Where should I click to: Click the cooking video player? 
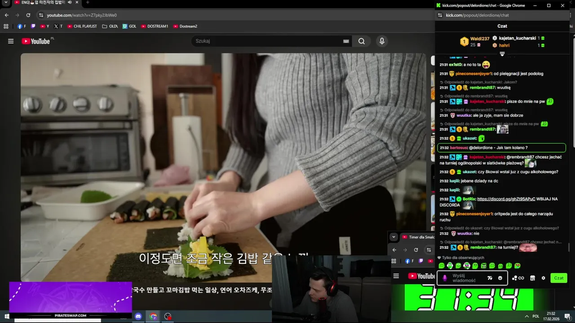click(x=223, y=167)
